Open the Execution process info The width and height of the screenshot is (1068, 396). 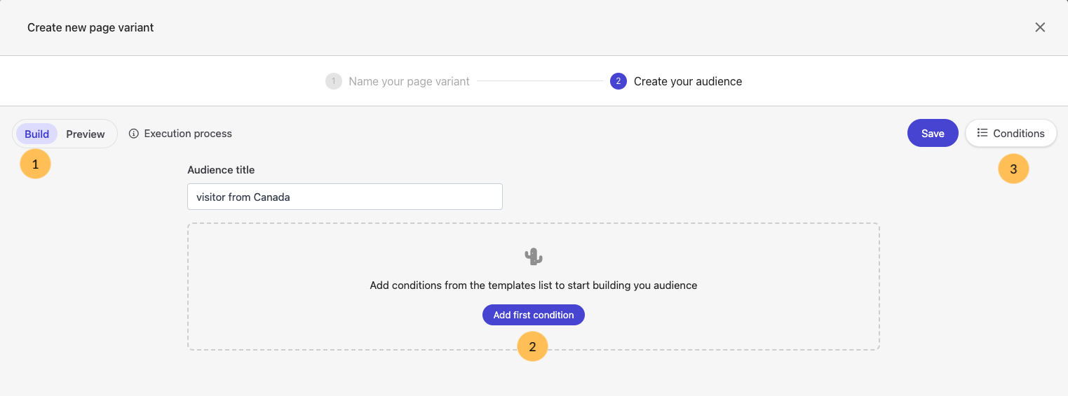click(x=180, y=134)
